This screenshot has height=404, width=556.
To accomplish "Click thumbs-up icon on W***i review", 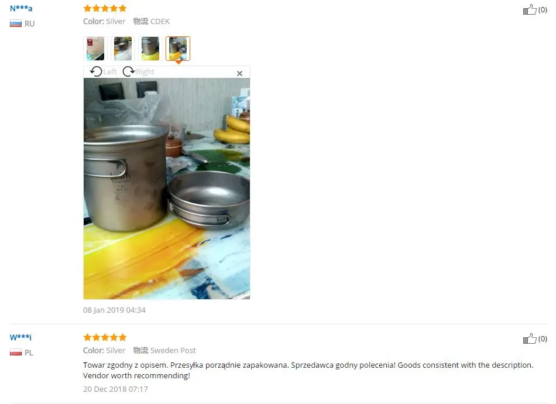I will coord(530,339).
